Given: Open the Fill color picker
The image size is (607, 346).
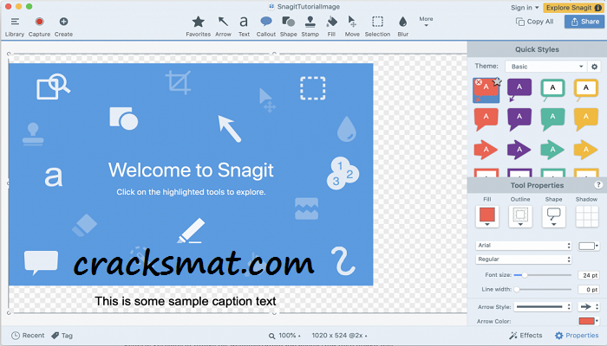Looking at the screenshot, I should pos(487,216).
